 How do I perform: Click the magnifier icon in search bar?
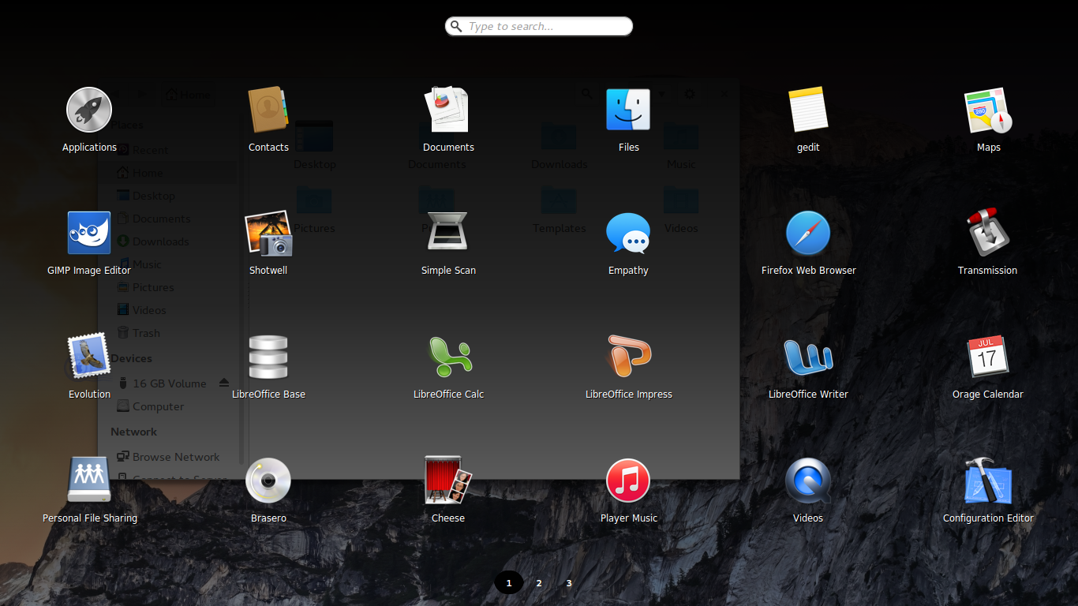(456, 26)
